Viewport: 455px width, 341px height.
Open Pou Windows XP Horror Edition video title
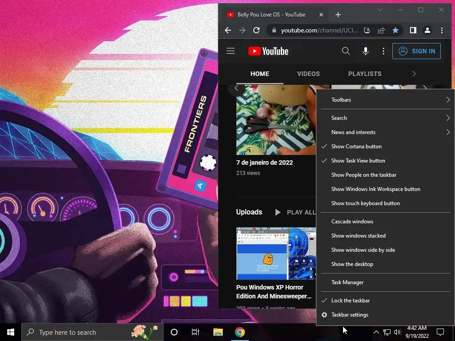click(x=274, y=292)
